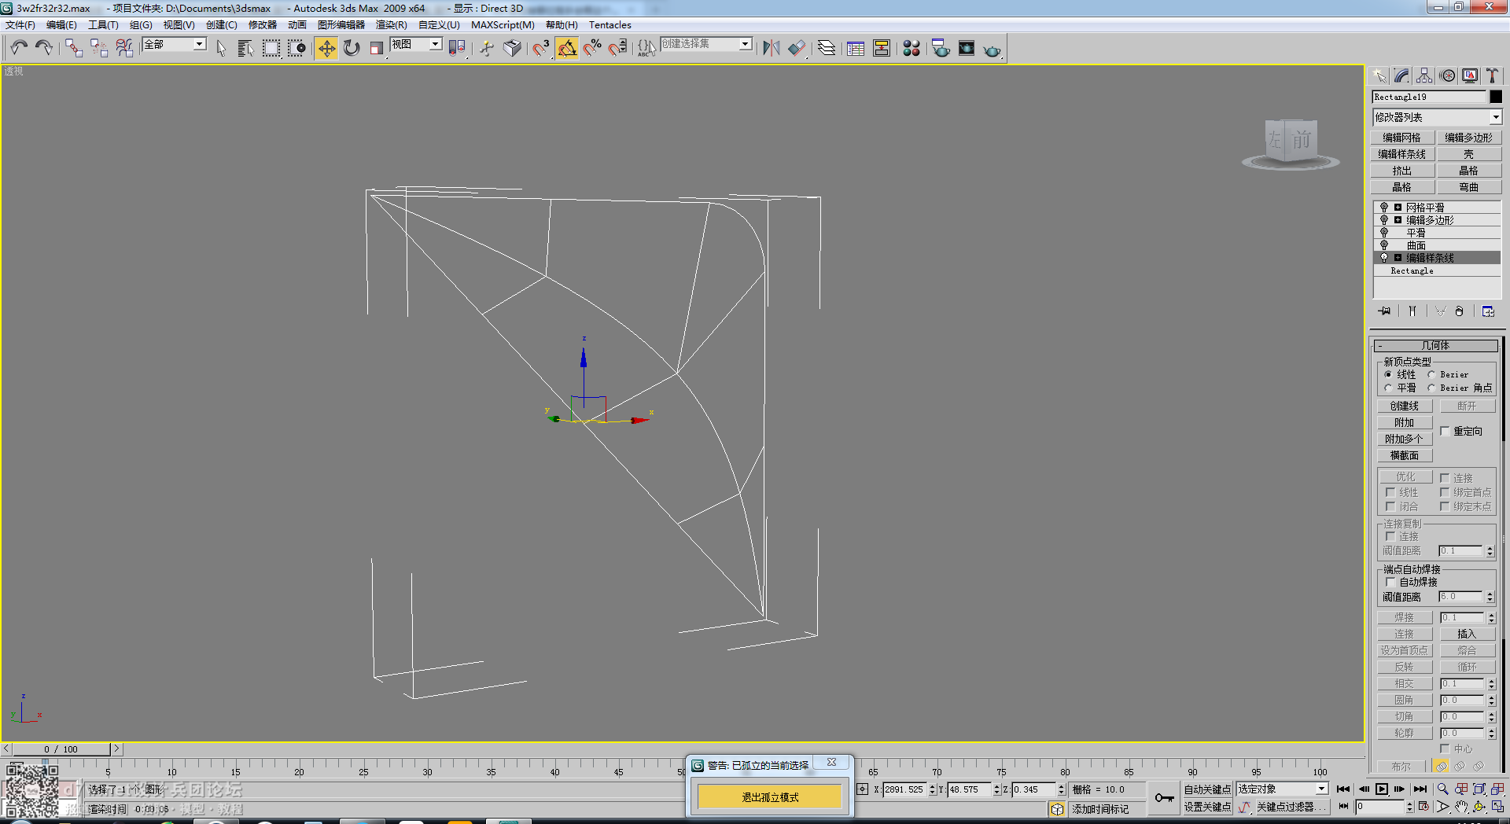Click the Align tool icon
This screenshot has height=824, width=1510.
point(797,48)
